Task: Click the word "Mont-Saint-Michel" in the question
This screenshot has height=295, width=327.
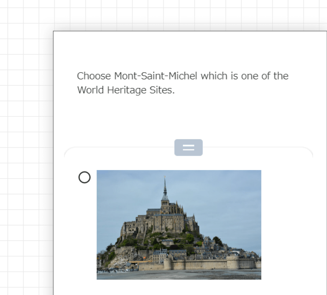Action: [156, 76]
